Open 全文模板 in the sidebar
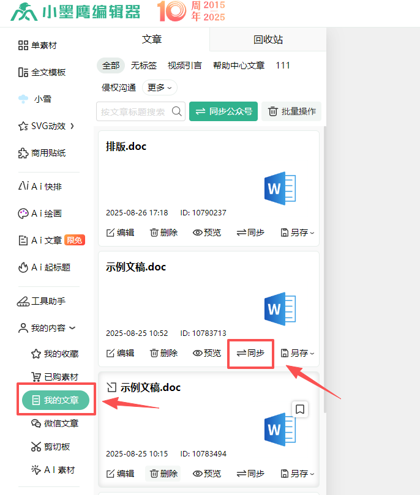The height and width of the screenshot is (495, 420). [x=42, y=72]
